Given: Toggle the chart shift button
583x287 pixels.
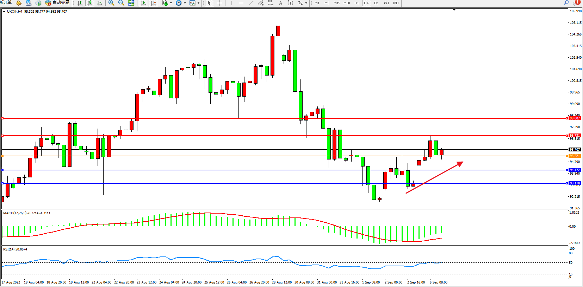Looking at the screenshot, I should pos(153,3).
